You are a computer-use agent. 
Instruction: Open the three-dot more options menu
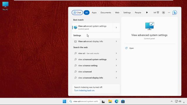(x=169, y=13)
